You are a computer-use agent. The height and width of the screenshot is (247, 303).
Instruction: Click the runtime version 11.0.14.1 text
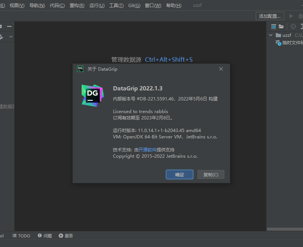tap(157, 130)
